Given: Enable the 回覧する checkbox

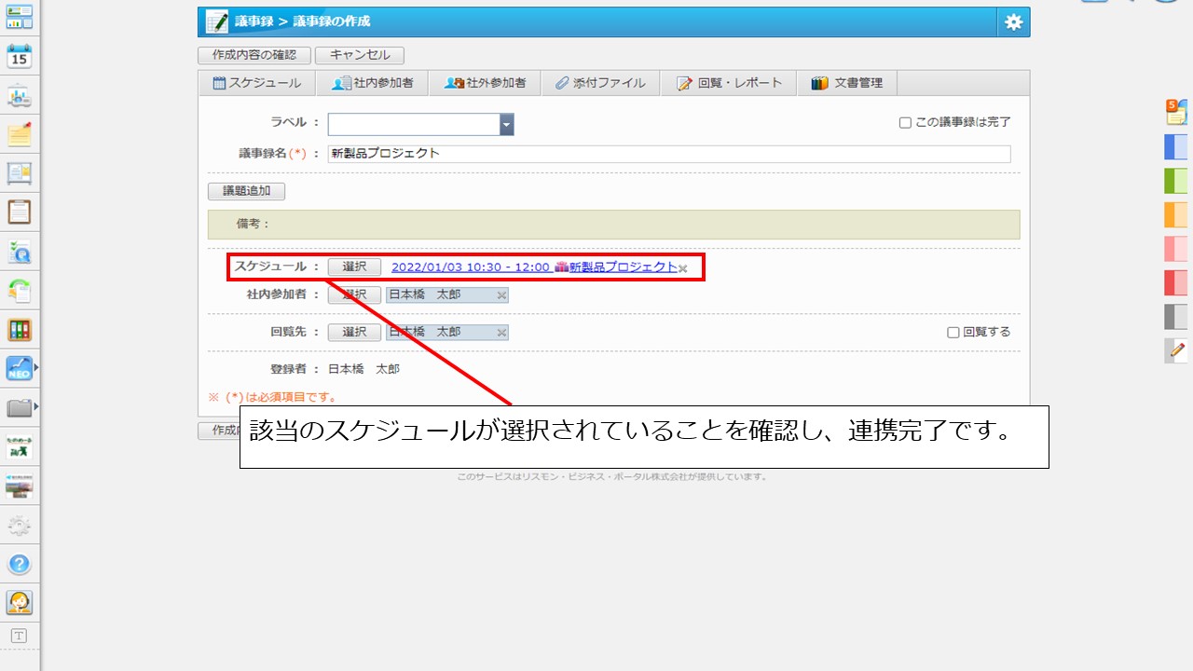Looking at the screenshot, I should coord(953,333).
